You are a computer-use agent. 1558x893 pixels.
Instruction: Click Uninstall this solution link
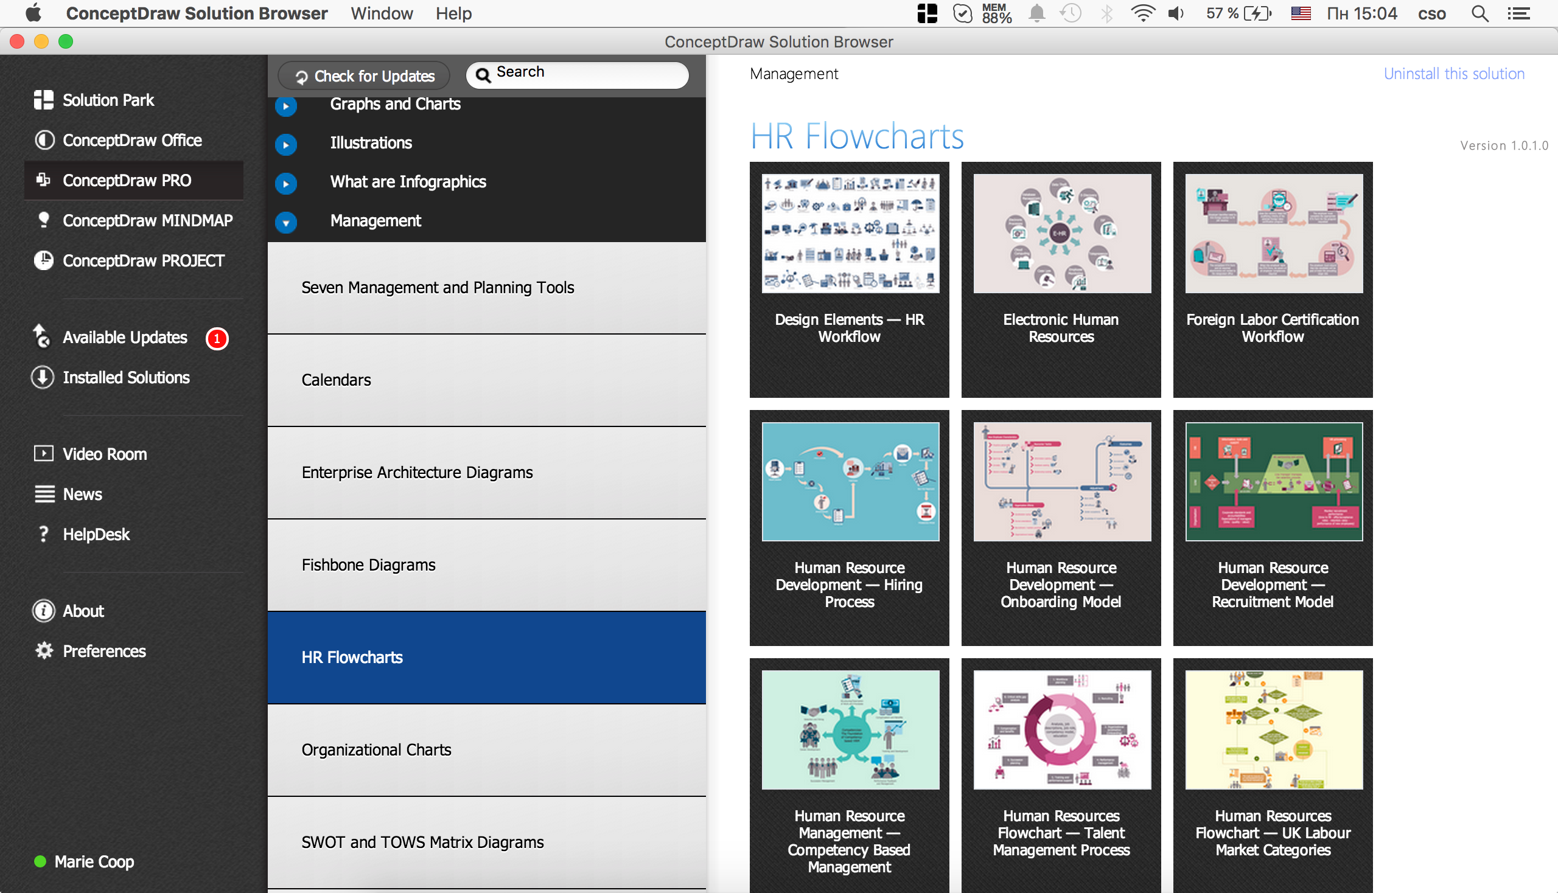(x=1453, y=74)
